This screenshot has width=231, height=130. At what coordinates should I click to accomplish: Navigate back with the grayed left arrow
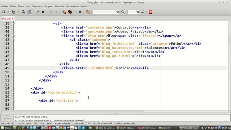click(x=51, y=12)
